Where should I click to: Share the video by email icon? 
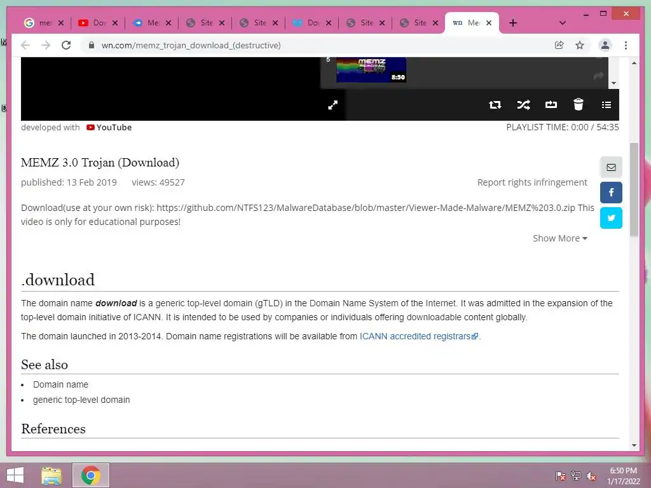[x=611, y=167]
